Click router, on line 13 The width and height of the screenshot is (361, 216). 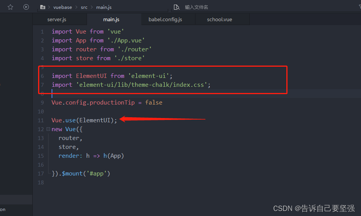click(70, 138)
